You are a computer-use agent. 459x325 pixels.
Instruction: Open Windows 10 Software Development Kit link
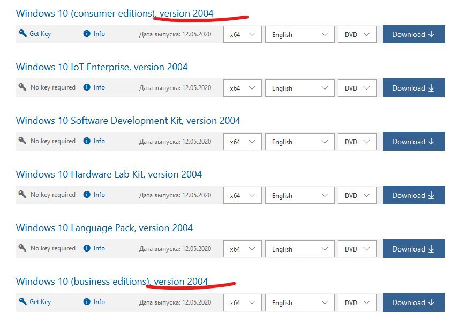(128, 121)
